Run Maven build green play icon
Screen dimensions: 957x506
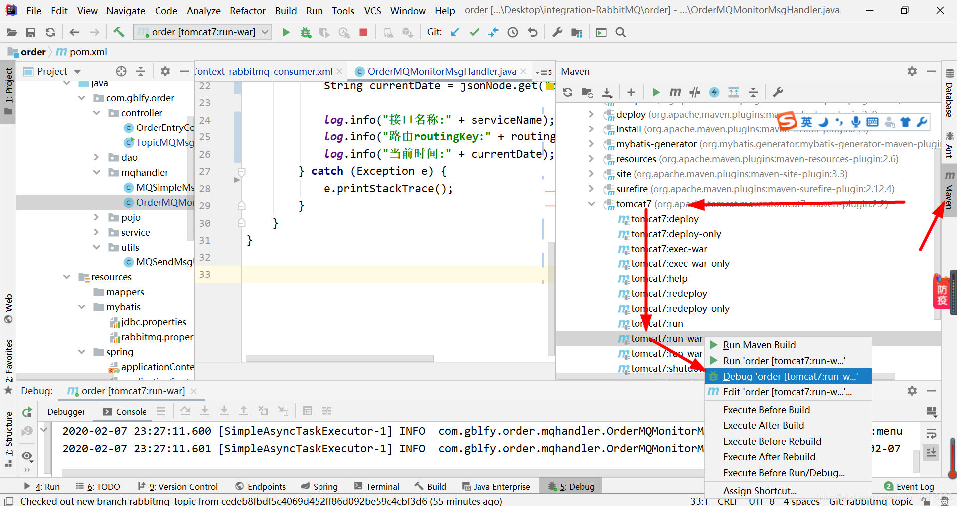656,92
